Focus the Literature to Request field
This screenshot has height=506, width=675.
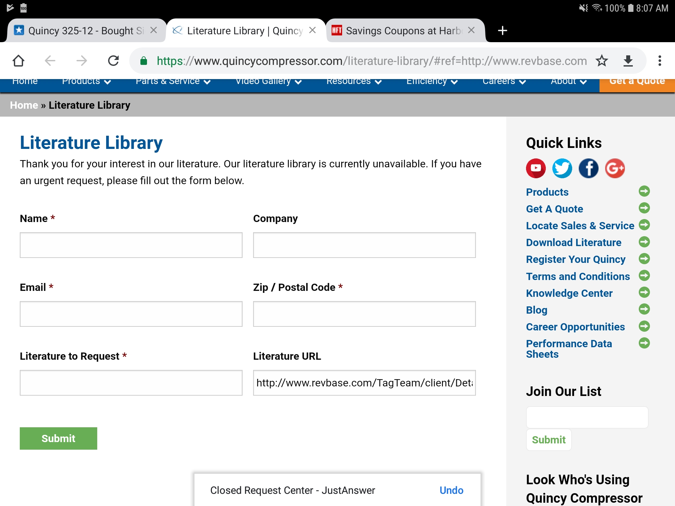131,383
